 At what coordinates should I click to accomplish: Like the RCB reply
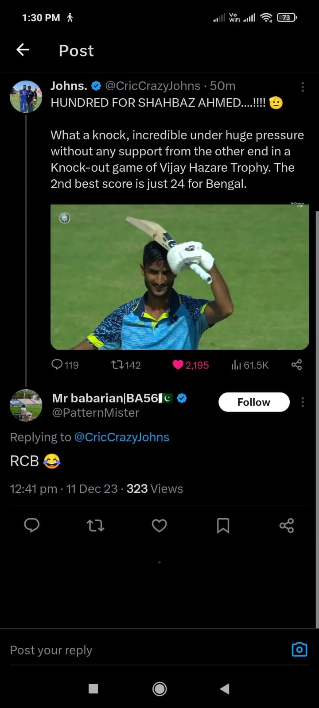pyautogui.click(x=159, y=525)
